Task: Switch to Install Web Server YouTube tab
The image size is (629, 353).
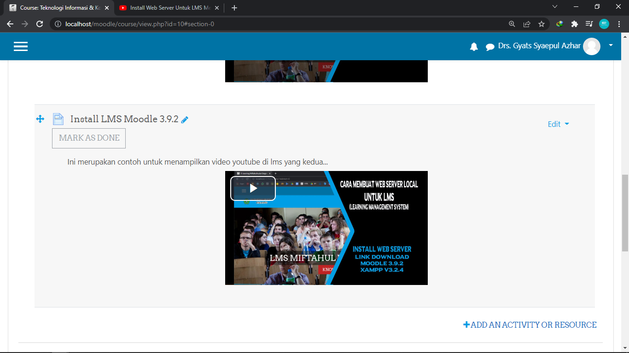Action: click(x=168, y=8)
